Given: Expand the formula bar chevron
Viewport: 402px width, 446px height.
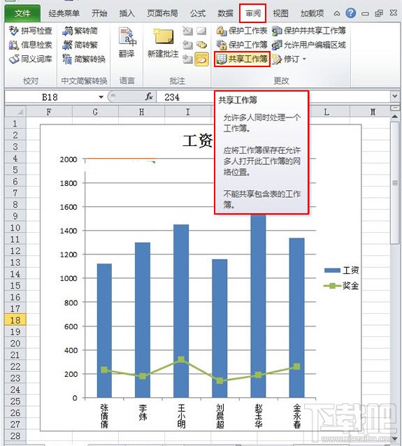Looking at the screenshot, I should [x=395, y=96].
